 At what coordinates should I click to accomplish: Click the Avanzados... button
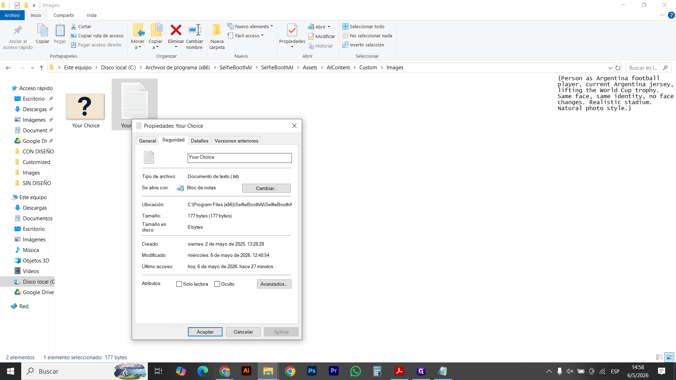point(274,284)
